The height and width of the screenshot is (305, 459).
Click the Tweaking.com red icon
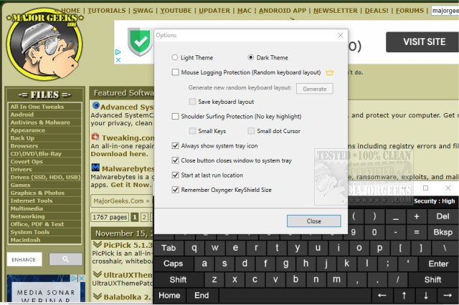pos(95,137)
